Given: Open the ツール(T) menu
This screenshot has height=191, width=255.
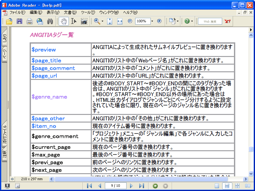Looking at the screenshot, I should click(88, 12).
